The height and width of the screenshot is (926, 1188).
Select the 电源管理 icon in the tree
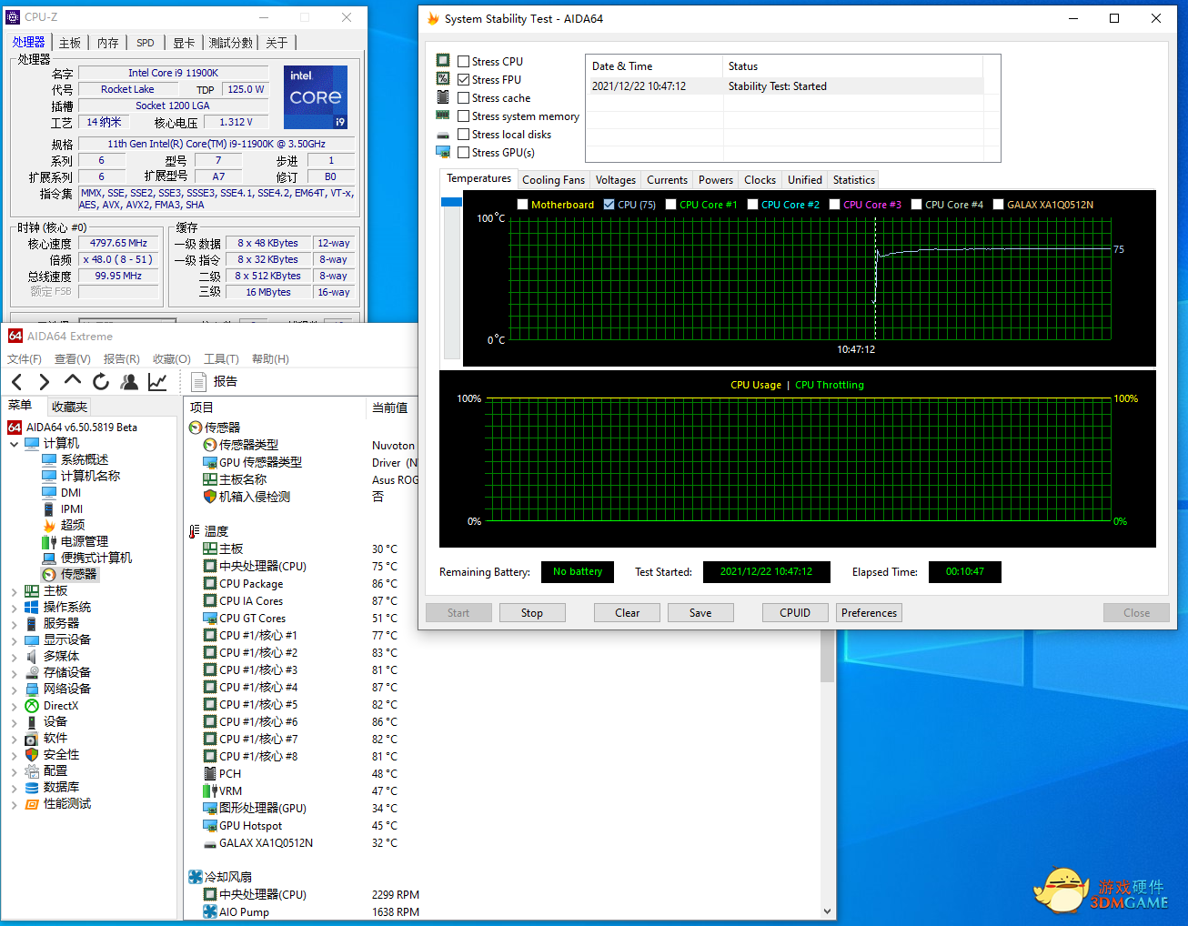pyautogui.click(x=49, y=541)
